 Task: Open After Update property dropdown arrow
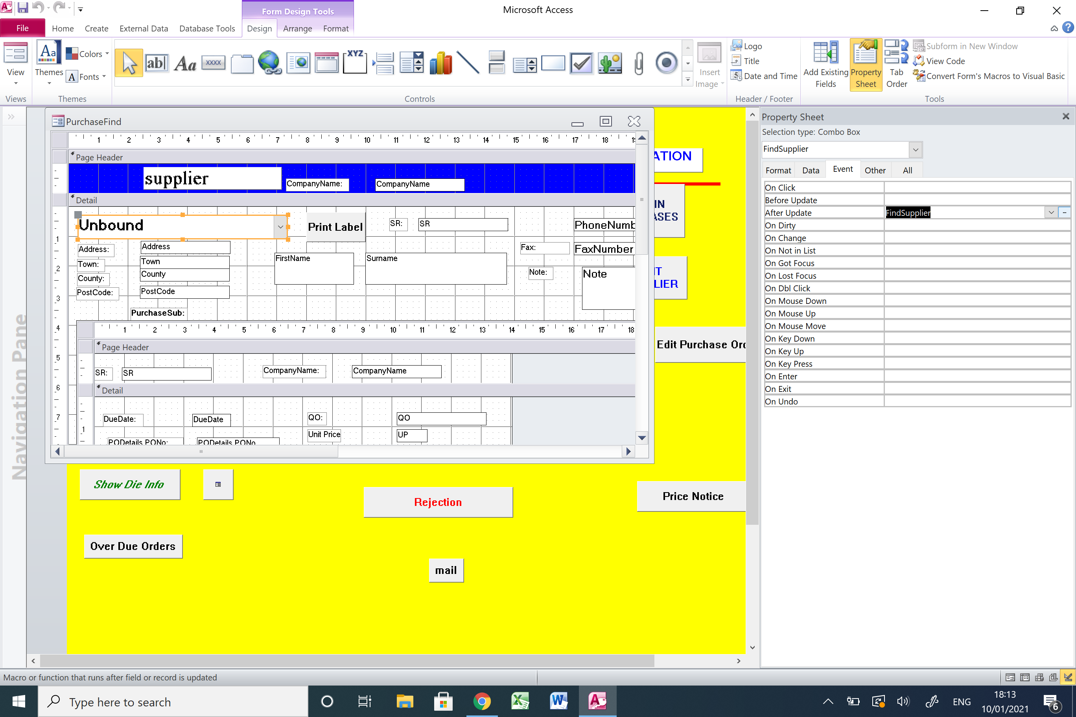tap(1051, 213)
